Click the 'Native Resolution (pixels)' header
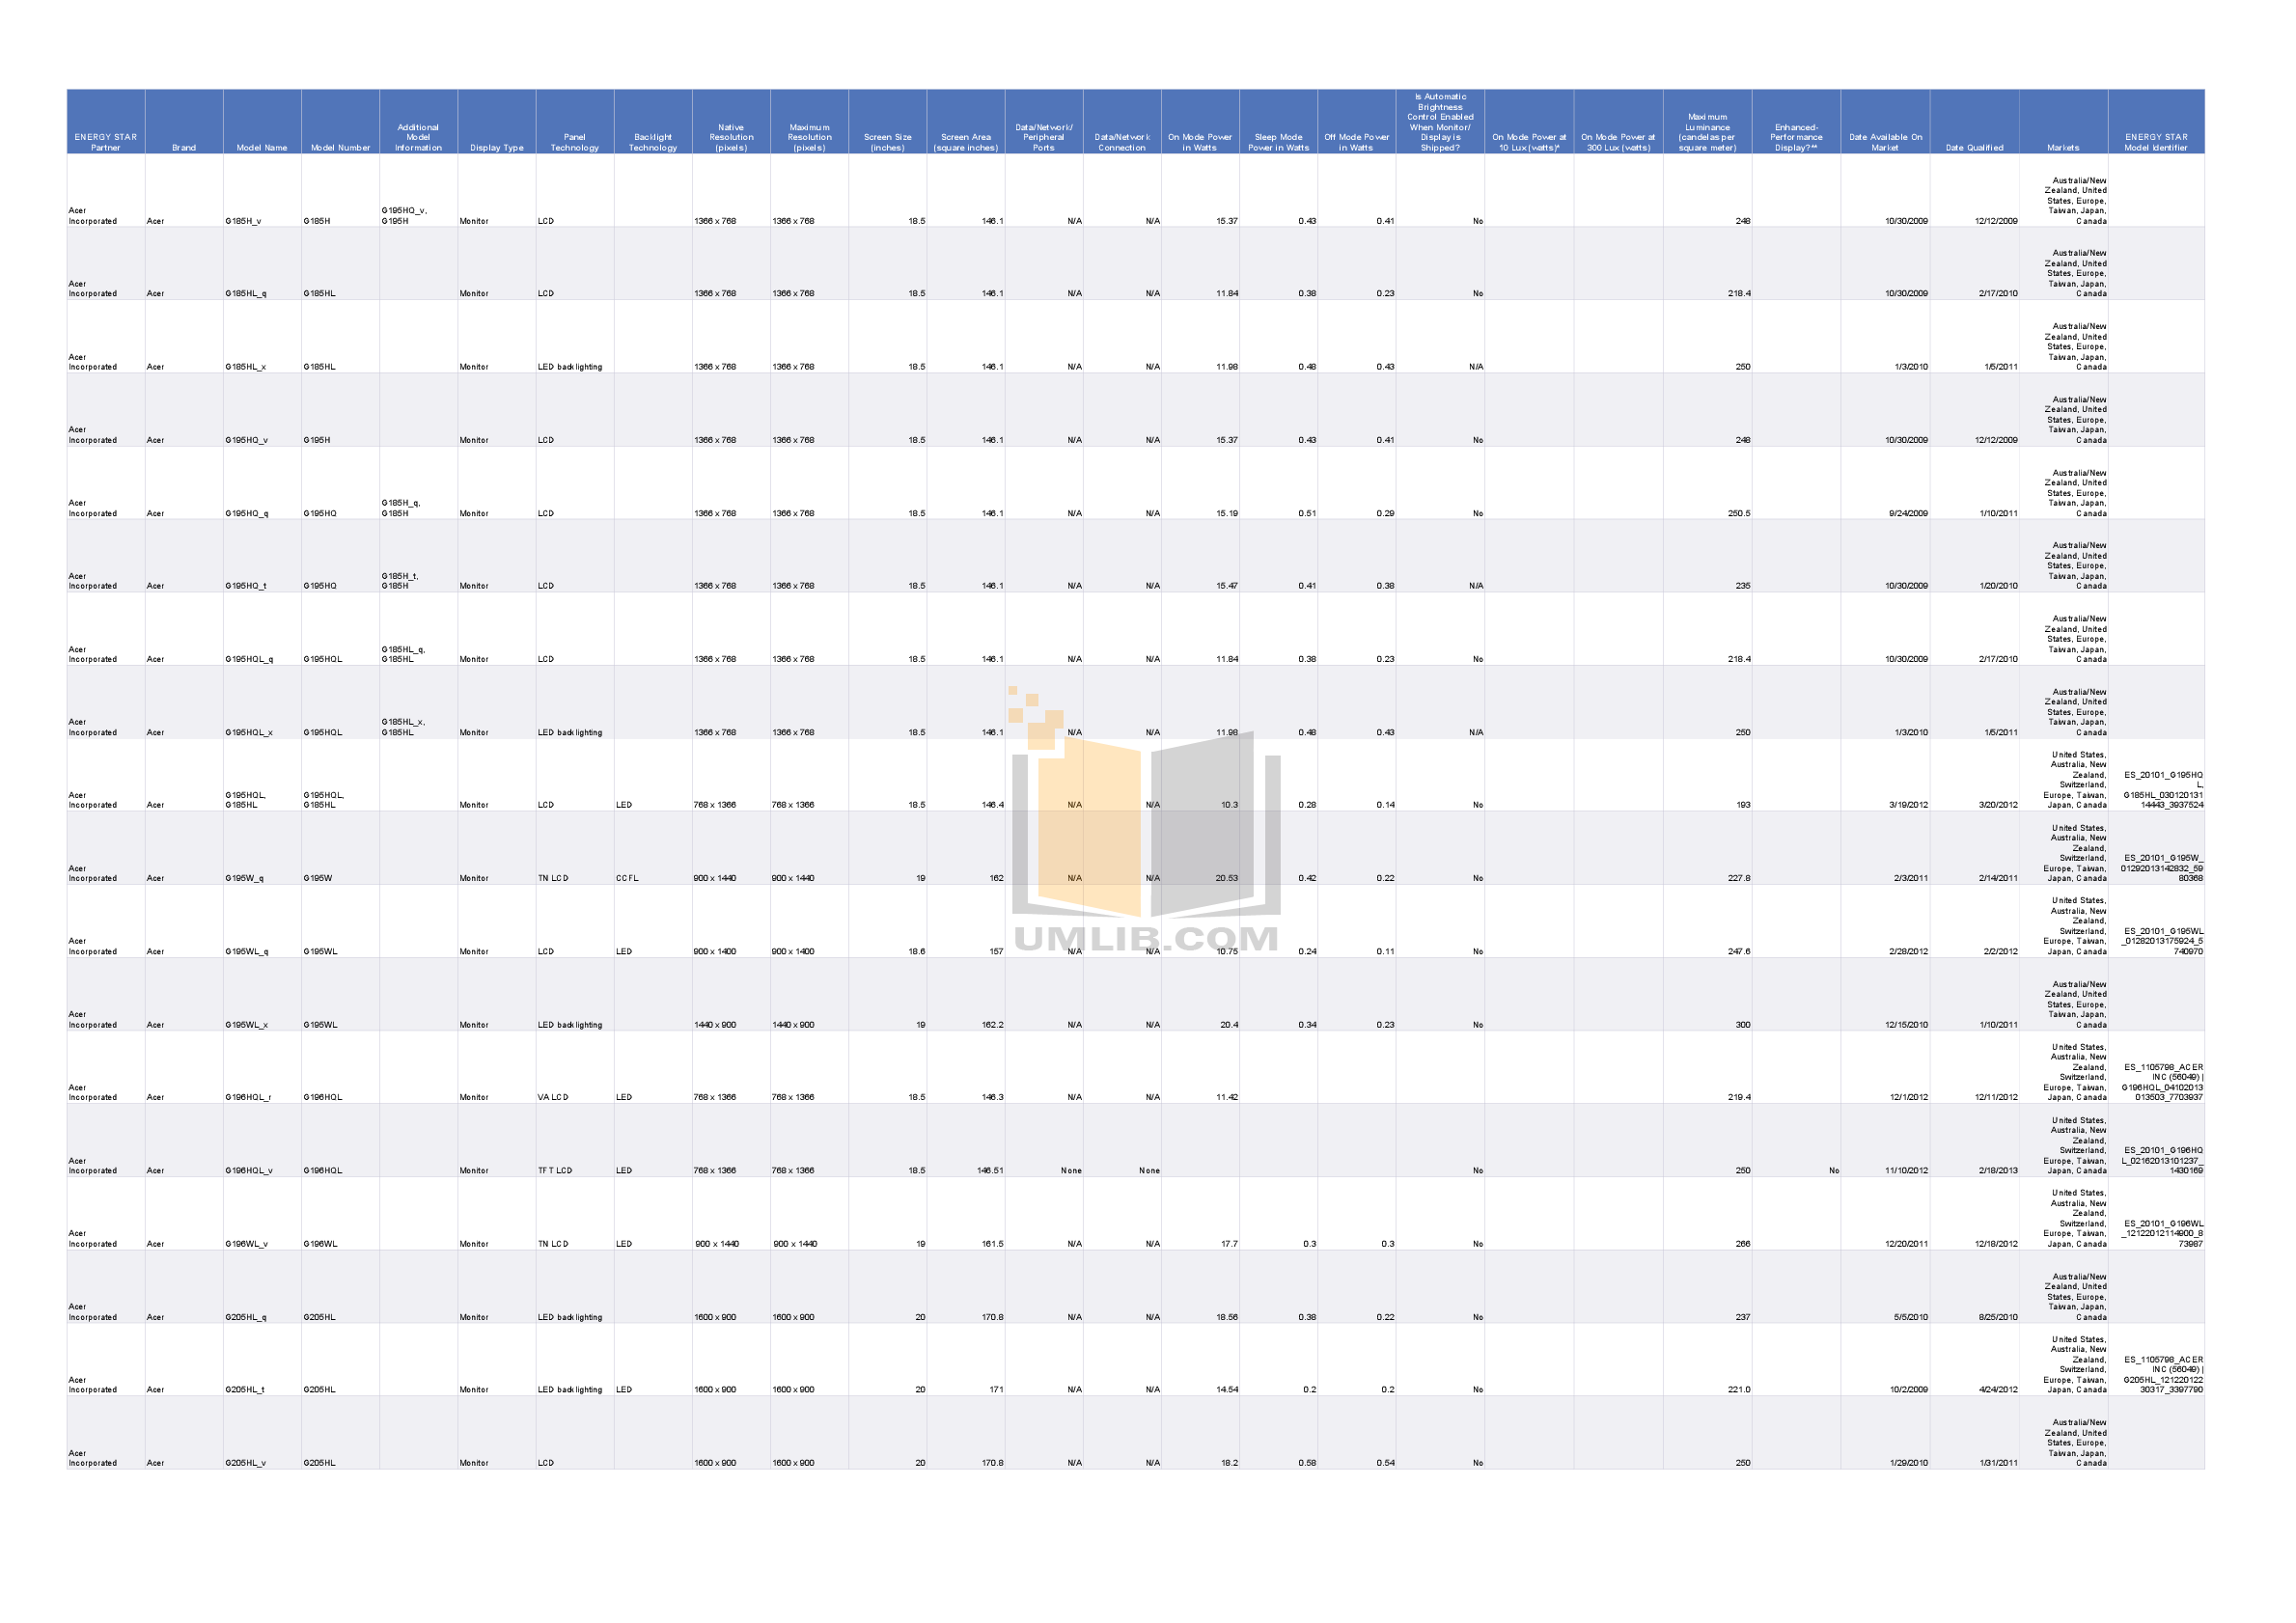 tap(731, 137)
